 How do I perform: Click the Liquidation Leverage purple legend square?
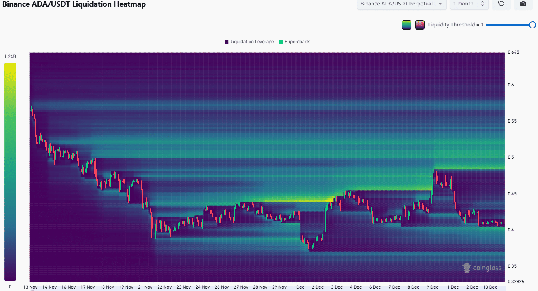[226, 42]
